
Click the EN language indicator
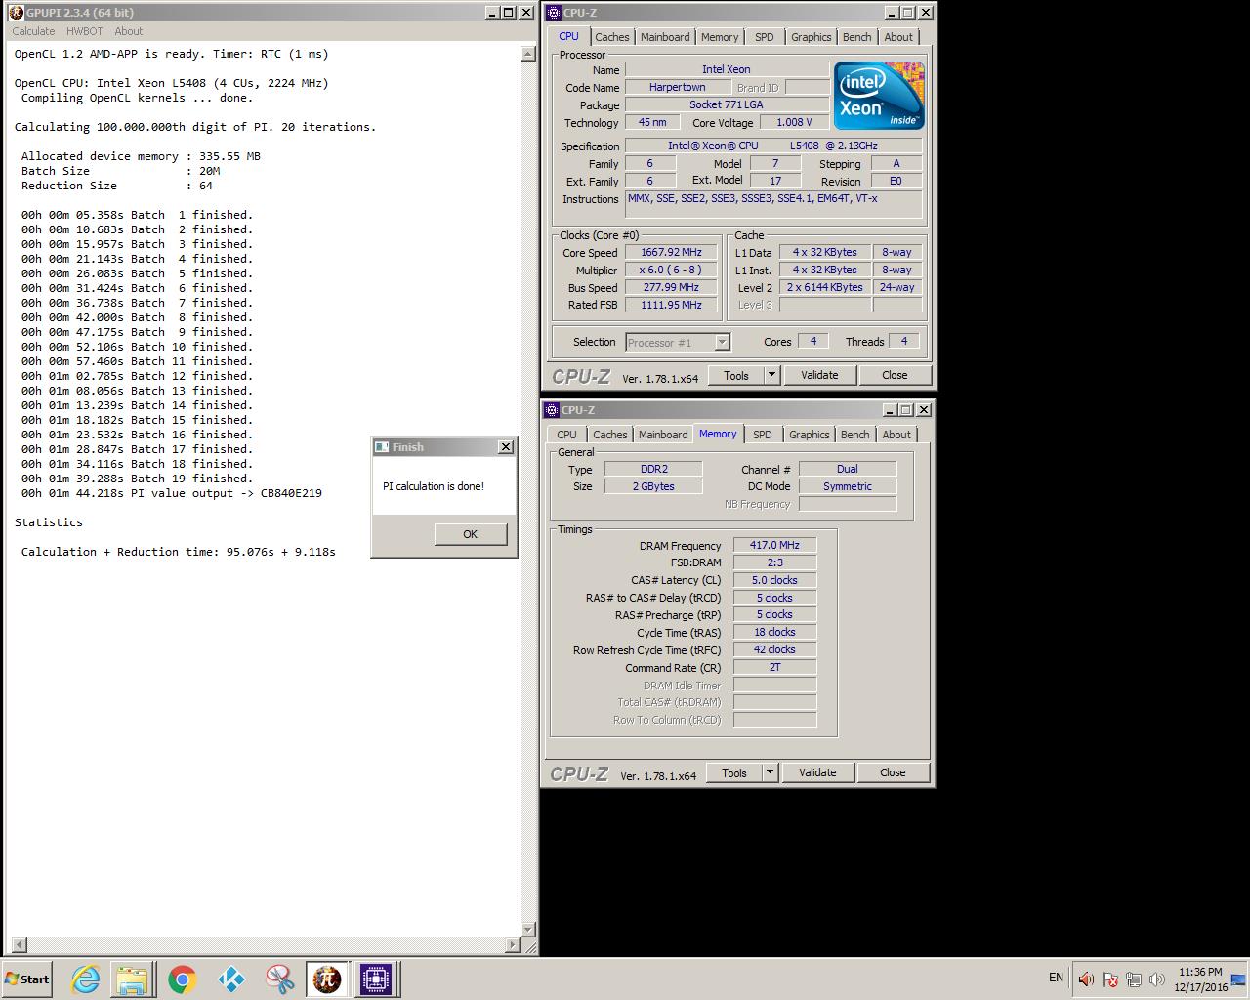pyautogui.click(x=1056, y=978)
